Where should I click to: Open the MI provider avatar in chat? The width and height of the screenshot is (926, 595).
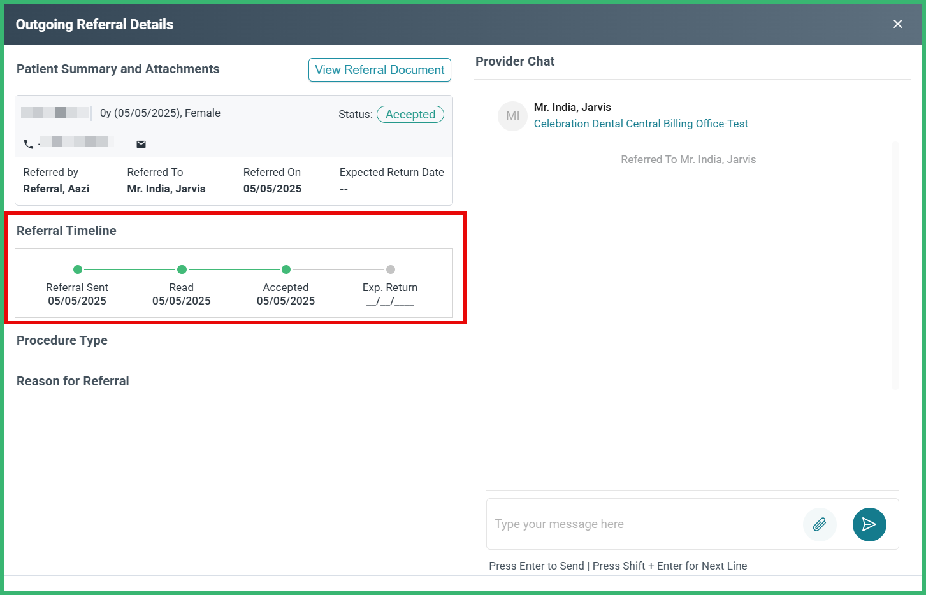click(512, 116)
